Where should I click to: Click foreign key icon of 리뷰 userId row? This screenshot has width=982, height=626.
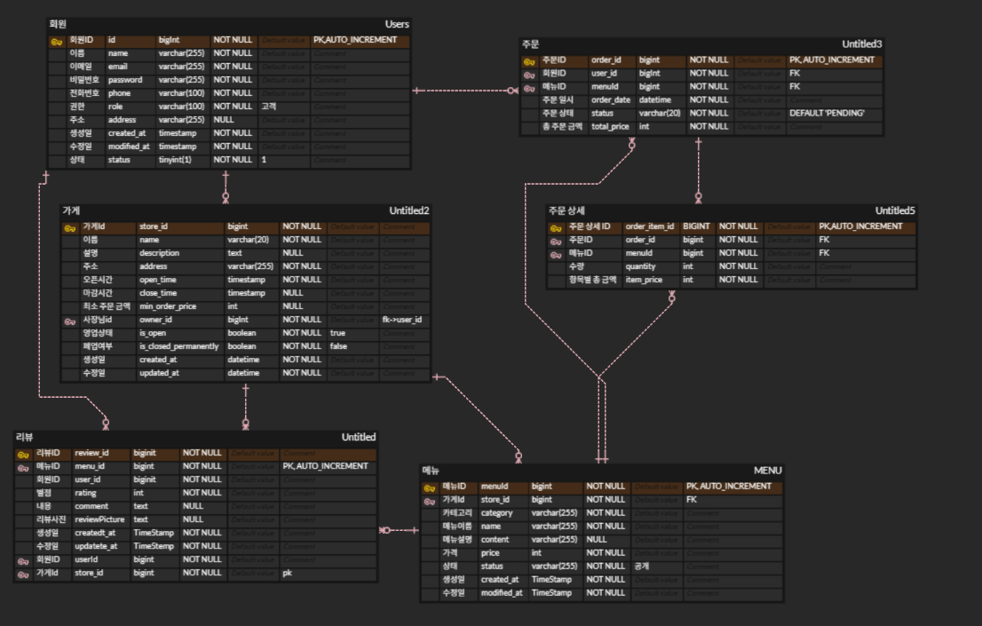pos(23,561)
